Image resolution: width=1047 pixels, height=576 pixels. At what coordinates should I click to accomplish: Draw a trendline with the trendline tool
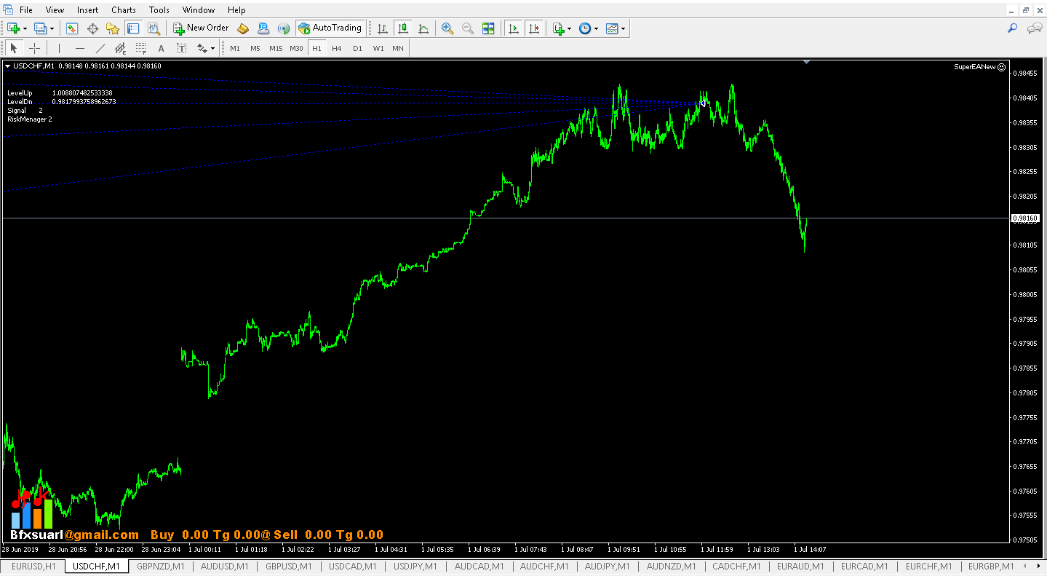pyautogui.click(x=100, y=49)
